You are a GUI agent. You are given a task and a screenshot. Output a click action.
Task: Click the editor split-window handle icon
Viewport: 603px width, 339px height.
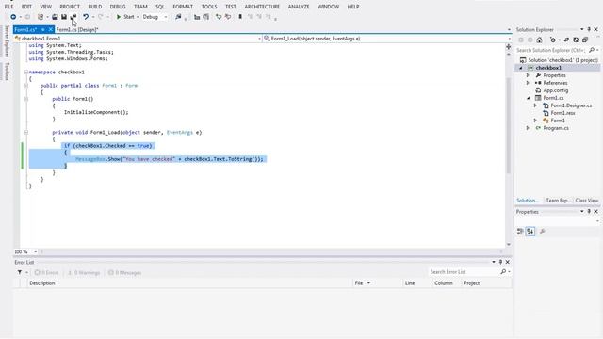509,47
